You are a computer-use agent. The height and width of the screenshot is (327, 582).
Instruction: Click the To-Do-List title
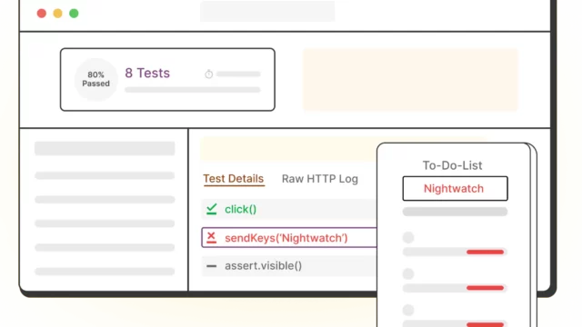tap(453, 165)
